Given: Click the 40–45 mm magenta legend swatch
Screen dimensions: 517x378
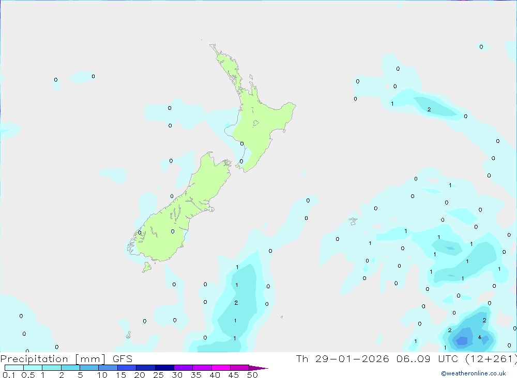Looking at the screenshot, I should pyautogui.click(x=221, y=368).
